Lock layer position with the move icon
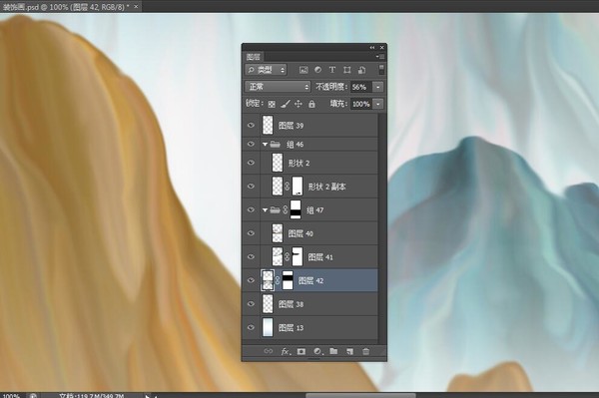The width and height of the screenshot is (599, 398). pyautogui.click(x=299, y=104)
